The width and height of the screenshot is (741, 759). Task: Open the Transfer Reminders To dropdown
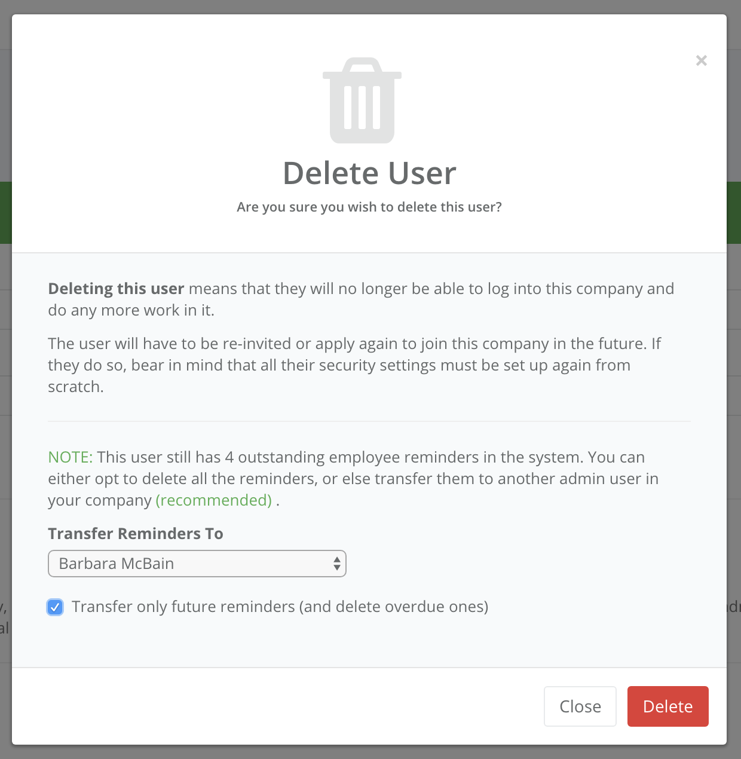coord(197,564)
